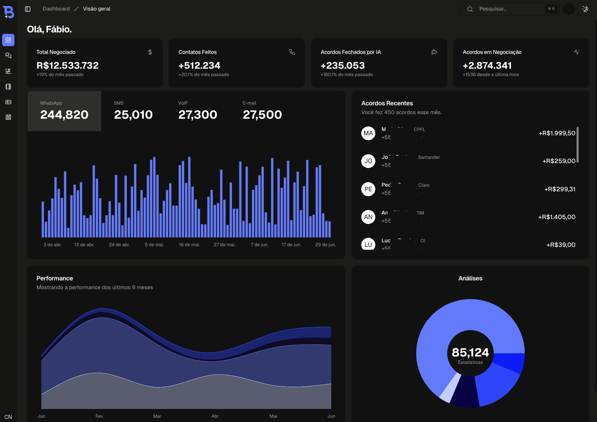Switch to the VoIP channel tab

tap(198, 111)
